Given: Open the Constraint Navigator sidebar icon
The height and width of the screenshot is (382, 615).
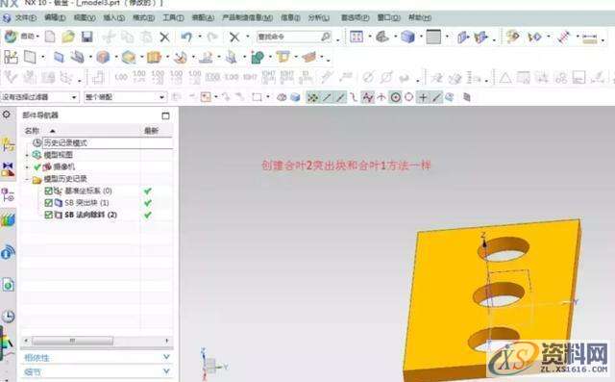Looking at the screenshot, I should [8, 169].
